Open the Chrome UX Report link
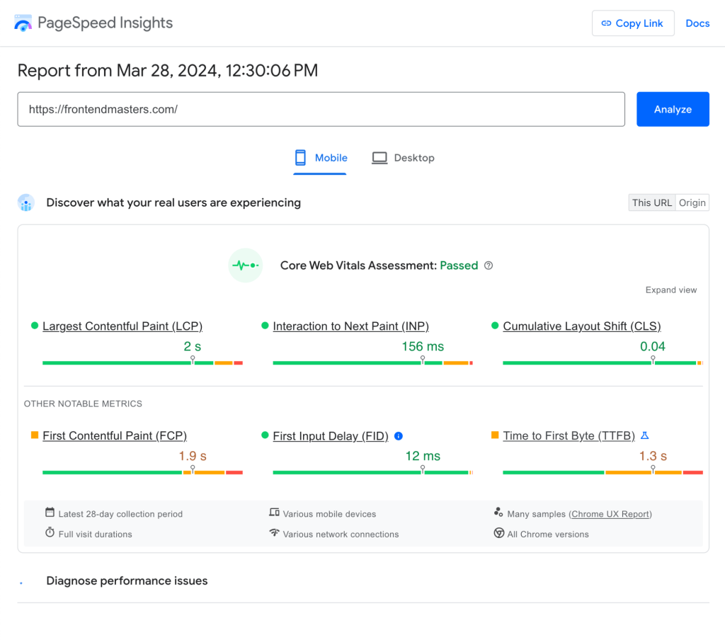 (x=610, y=514)
